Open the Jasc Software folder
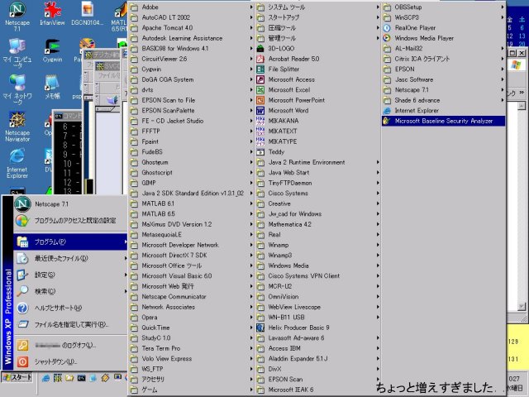This screenshot has width=529, height=397. pos(443,79)
